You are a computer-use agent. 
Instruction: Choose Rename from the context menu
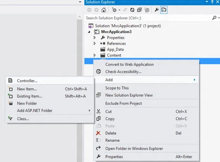(146, 140)
